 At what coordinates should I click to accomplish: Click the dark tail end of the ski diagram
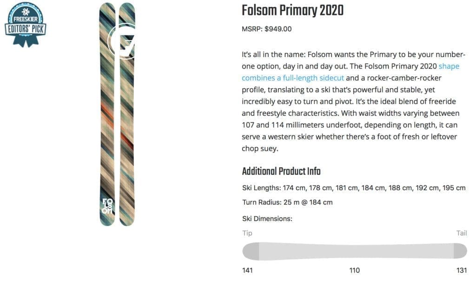(x=460, y=251)
